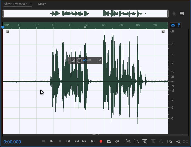The height and width of the screenshot is (147, 191).
Task: Move playhead to previous marker
Action: pos(68,141)
